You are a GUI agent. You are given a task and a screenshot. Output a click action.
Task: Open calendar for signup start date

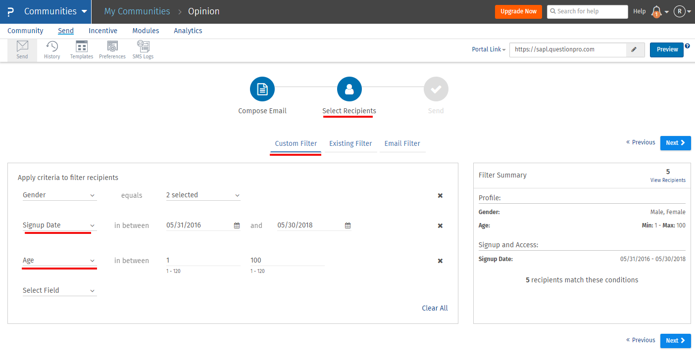[237, 225]
